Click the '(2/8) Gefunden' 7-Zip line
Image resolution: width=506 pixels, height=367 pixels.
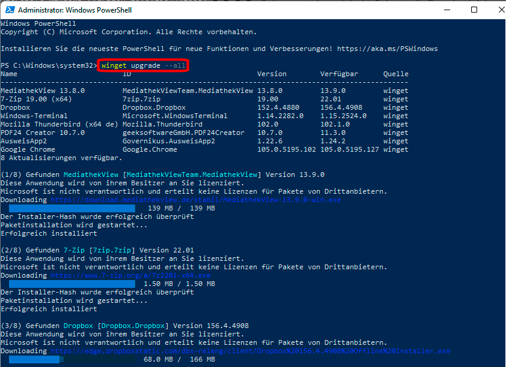pos(97,250)
